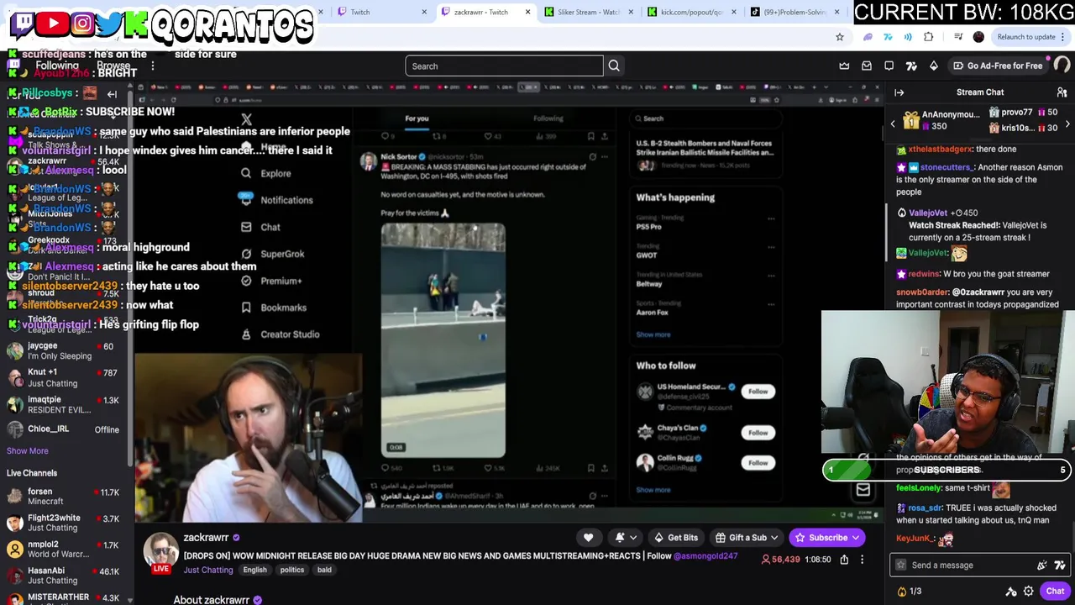Click the Twitch search magnifier button
This screenshot has width=1075, height=605.
coord(614,66)
